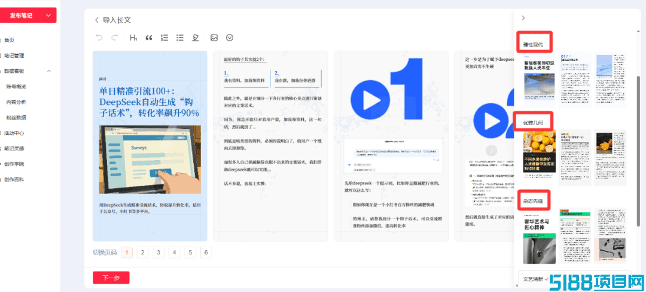Open 创作百科 in the sidebar
The height and width of the screenshot is (292, 646).
14,179
